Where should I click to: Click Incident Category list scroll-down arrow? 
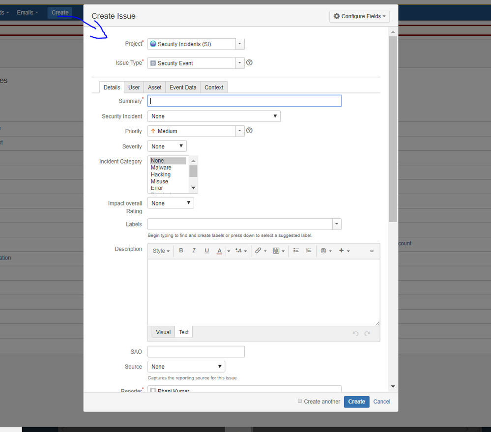[193, 188]
